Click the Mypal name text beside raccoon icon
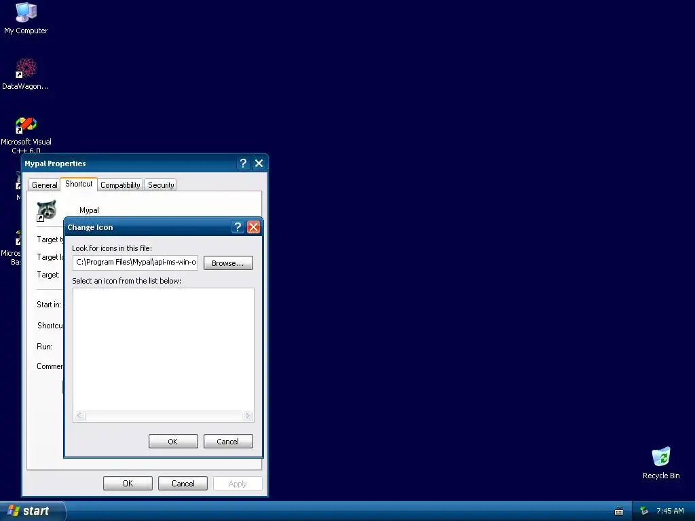The image size is (695, 521). pyautogui.click(x=89, y=210)
